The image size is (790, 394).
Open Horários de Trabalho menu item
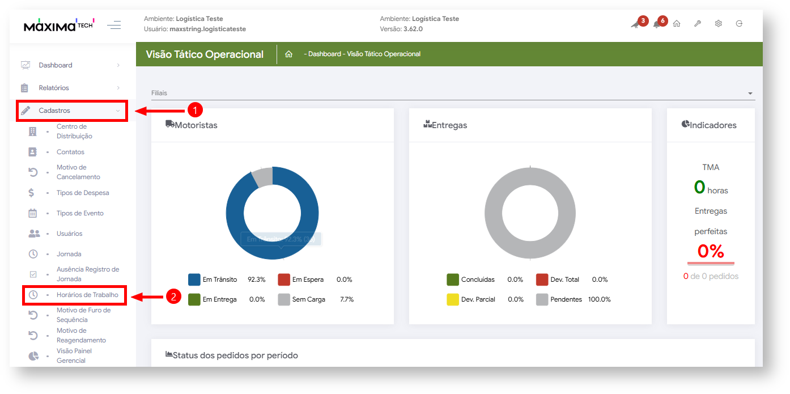(x=87, y=295)
